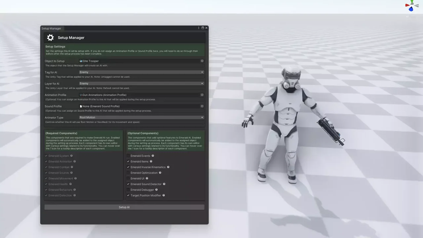Enable the Emerald Optimization checkbox
423x238 pixels.
pyautogui.click(x=128, y=173)
